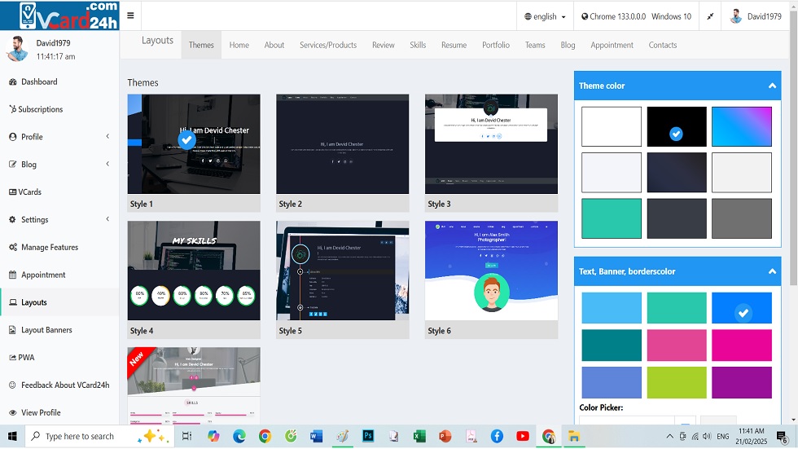Open the english language dropdown

click(545, 16)
